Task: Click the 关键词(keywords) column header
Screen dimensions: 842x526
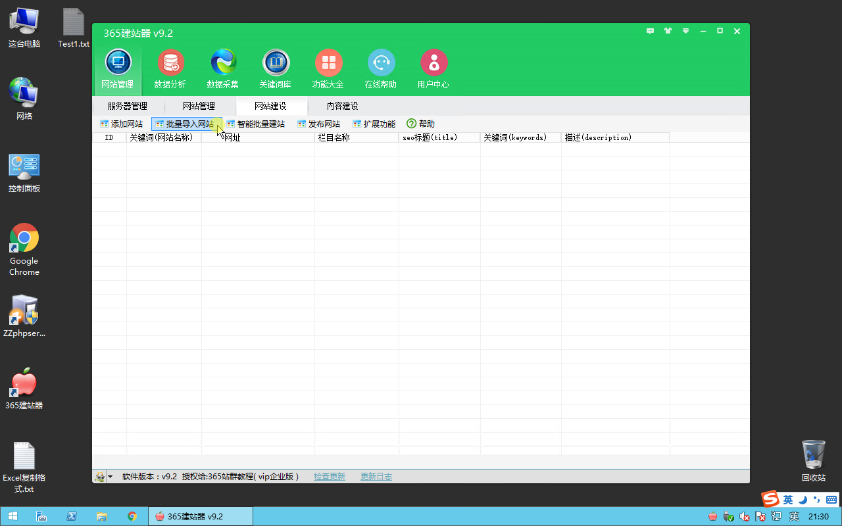Action: (x=520, y=137)
